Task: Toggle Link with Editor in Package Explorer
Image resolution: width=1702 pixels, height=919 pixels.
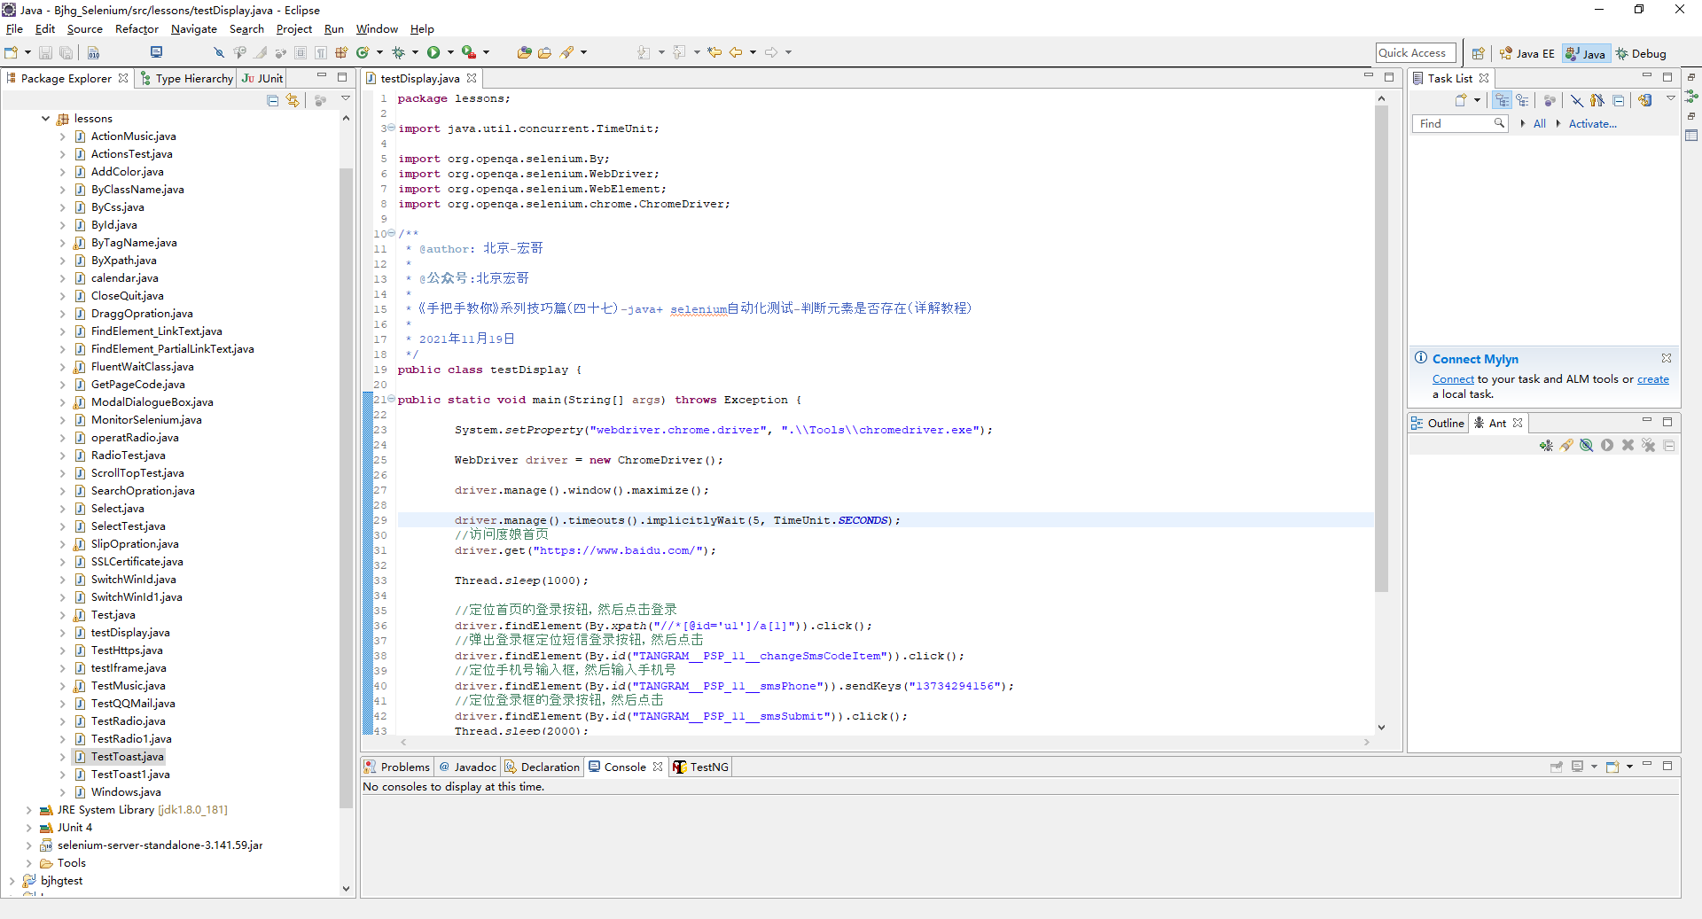Action: [x=293, y=101]
